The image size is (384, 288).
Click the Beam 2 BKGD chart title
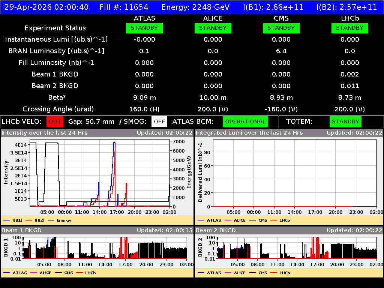216,231
